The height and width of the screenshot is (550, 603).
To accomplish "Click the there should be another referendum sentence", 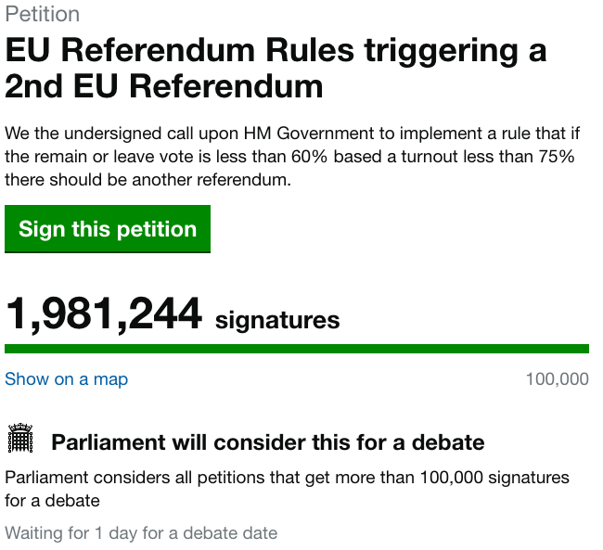I will click(x=148, y=180).
